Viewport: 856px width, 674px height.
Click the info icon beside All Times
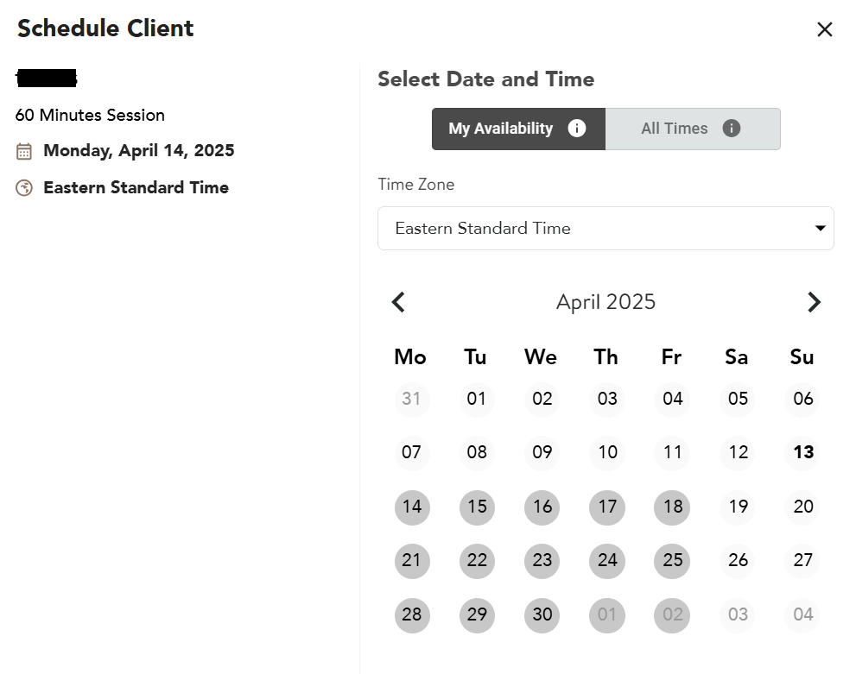coord(732,129)
